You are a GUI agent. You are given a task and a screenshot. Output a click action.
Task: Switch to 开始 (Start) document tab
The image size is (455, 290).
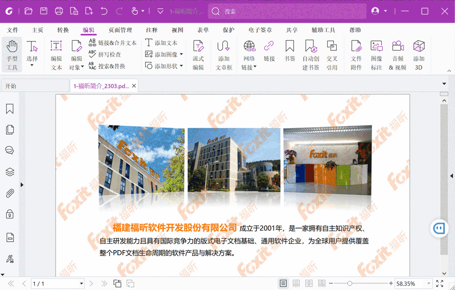(34, 86)
